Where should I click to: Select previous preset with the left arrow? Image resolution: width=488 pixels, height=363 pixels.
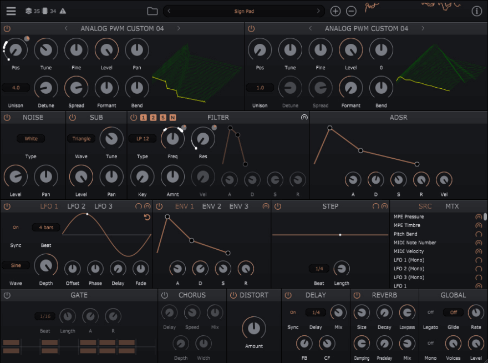[169, 11]
